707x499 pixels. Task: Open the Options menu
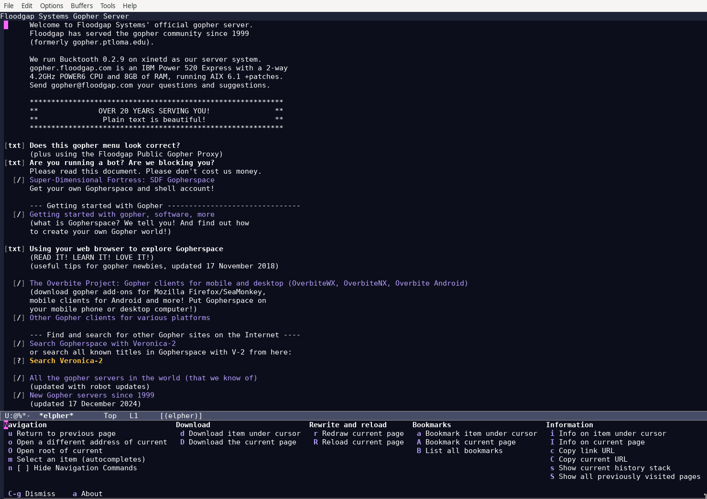[x=52, y=6]
